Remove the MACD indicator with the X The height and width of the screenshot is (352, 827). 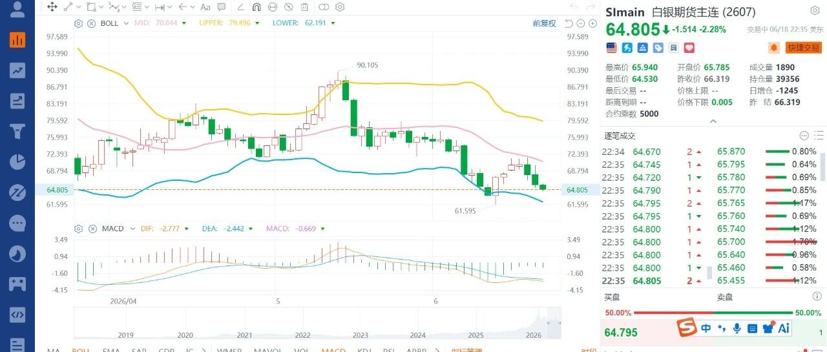click(x=91, y=229)
